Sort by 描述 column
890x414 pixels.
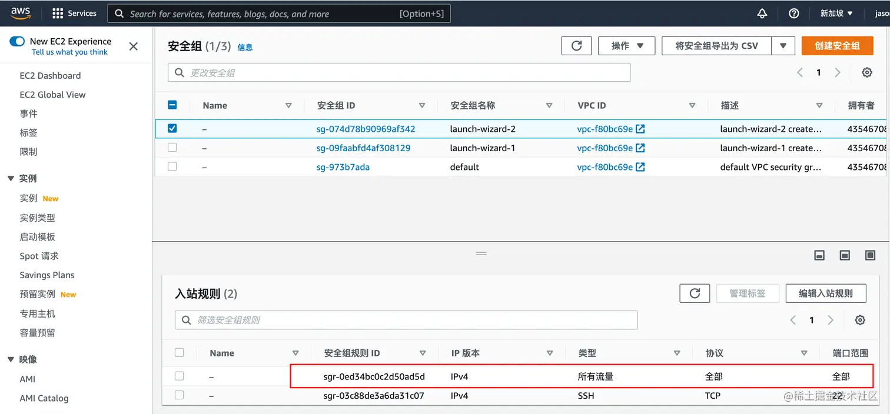tap(819, 105)
